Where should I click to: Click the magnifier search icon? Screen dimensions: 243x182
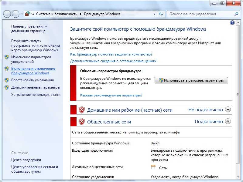tap(236, 14)
